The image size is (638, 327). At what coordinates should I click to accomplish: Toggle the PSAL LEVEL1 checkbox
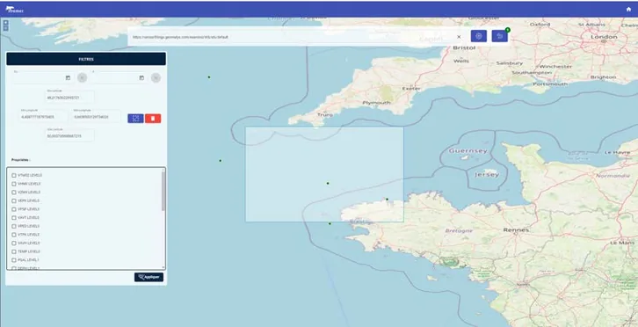click(14, 260)
